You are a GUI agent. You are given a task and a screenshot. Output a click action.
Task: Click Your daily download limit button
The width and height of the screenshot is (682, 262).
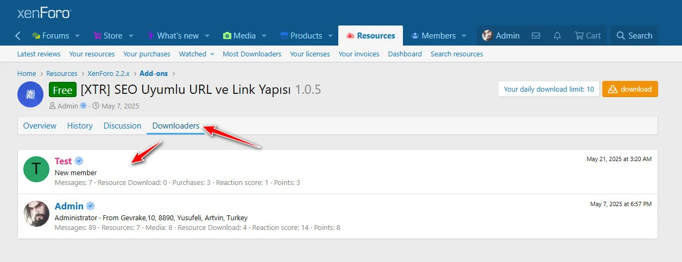[x=548, y=89]
